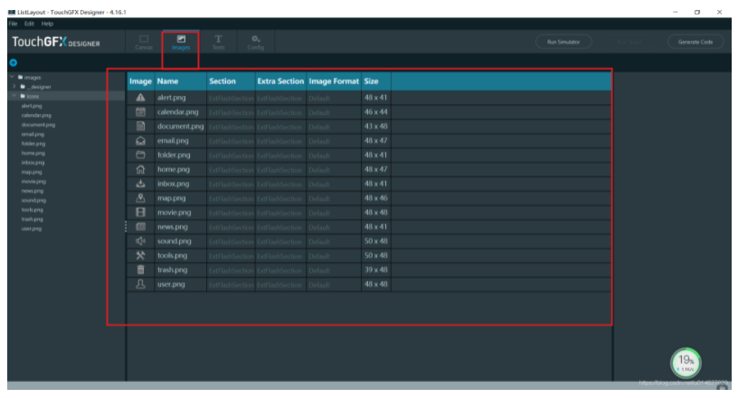Select sound.png in the file tree
738x398 pixels.
click(x=33, y=200)
